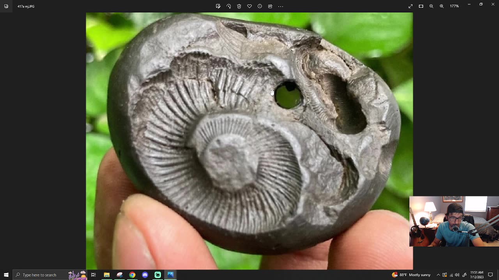Zoom out with the minus magnifier icon
Image resolution: width=499 pixels, height=280 pixels.
tap(431, 6)
